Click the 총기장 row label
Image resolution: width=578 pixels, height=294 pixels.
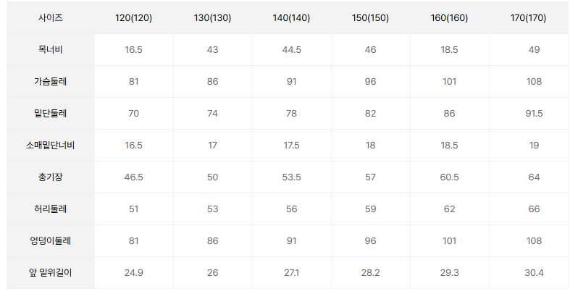[51, 177]
